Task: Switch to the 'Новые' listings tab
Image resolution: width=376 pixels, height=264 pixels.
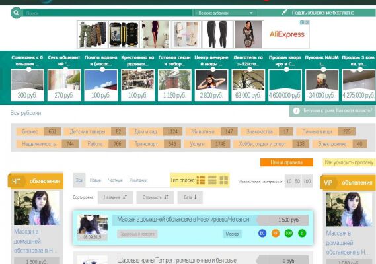Action: (x=95, y=180)
